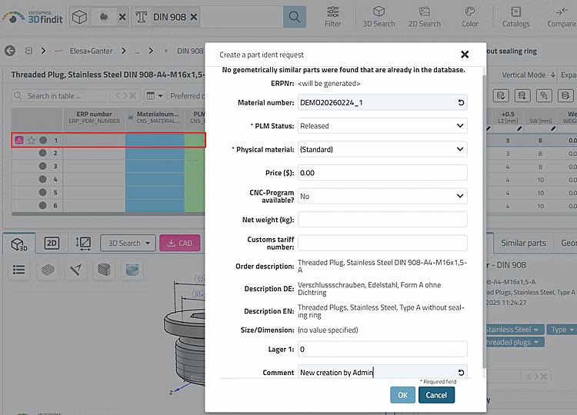Click the 3D cube search icon

(x=79, y=17)
